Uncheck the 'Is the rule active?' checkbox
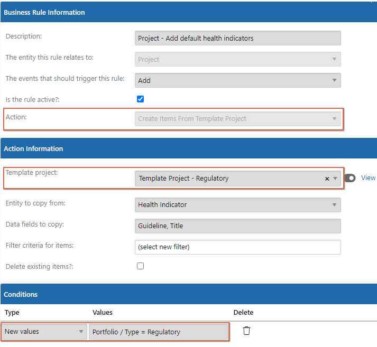The image size is (377, 347). [141, 99]
